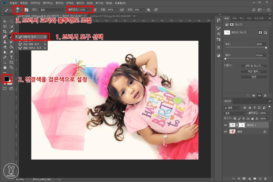The image size is (273, 182).
Task: Select the Horizontal Type (T) tool
Action: pyautogui.click(x=11, y=57)
